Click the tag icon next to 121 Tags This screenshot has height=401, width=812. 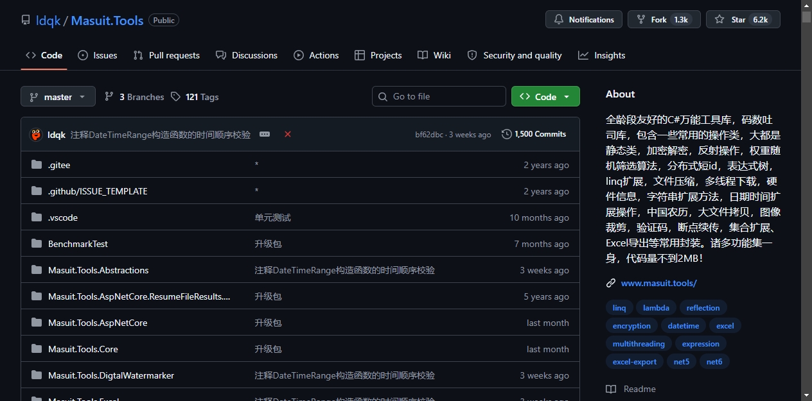[176, 97]
